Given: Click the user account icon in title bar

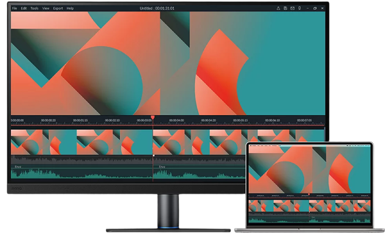Looking at the screenshot, I should 278,8.
